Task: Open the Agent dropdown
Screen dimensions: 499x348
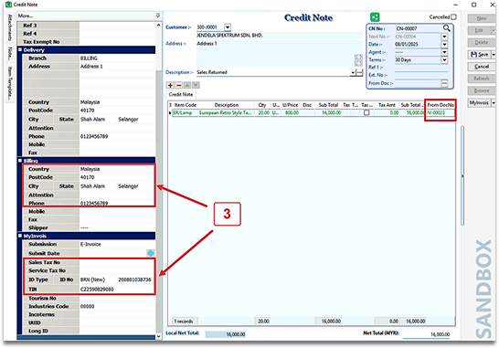Action: tap(444, 52)
